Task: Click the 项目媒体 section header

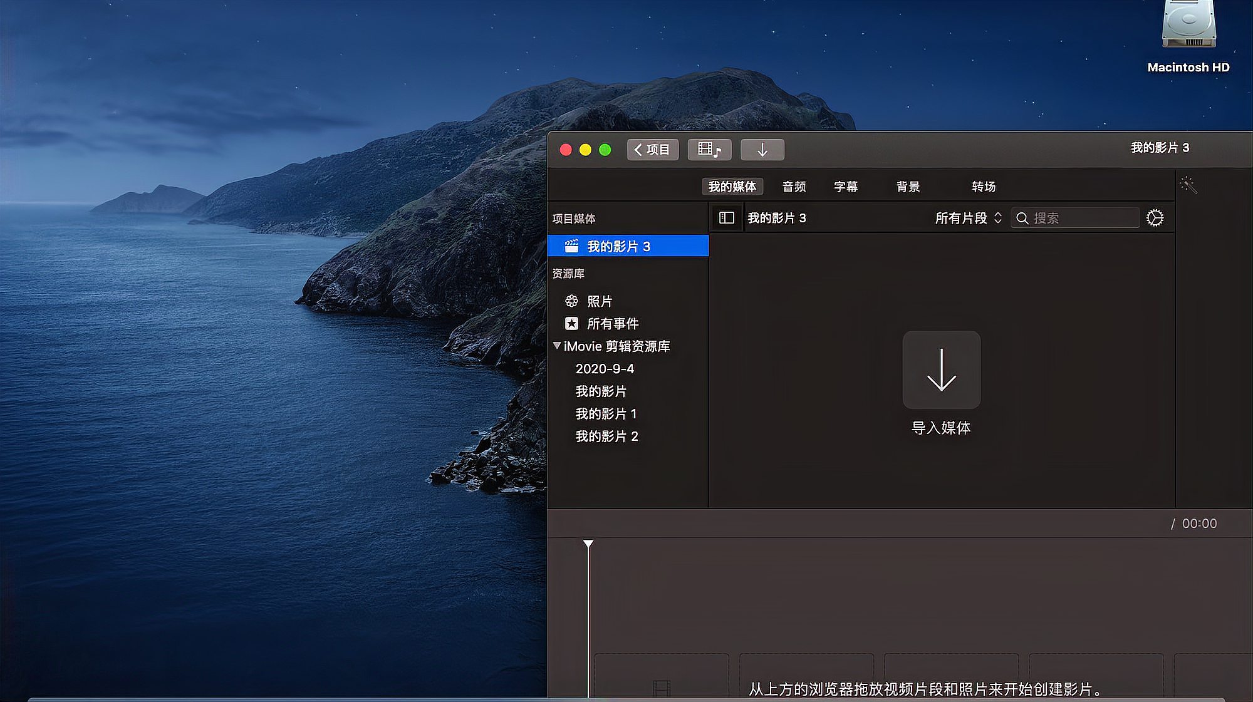Action: tap(573, 219)
